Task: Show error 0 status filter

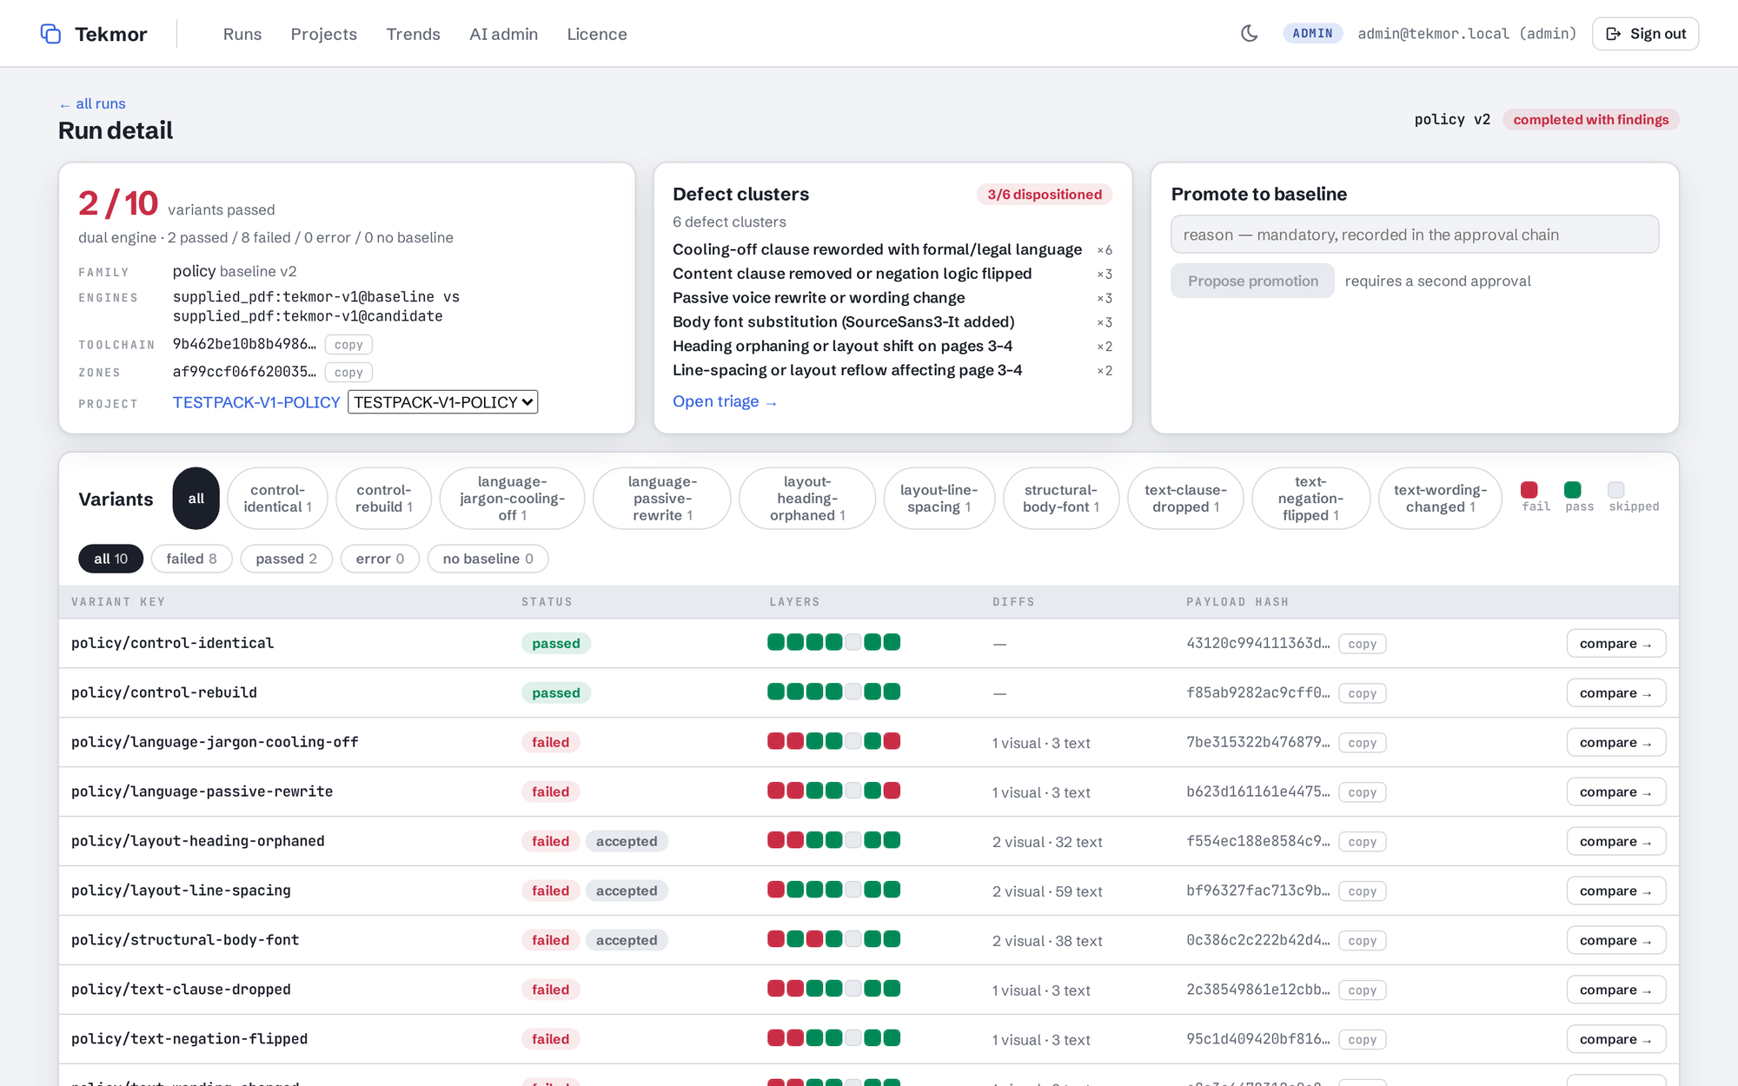Action: [380, 559]
